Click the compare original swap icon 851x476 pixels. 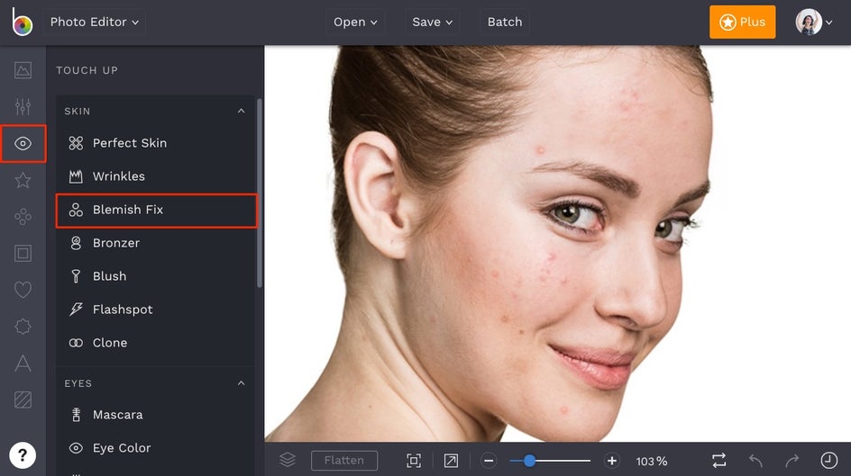click(719, 461)
